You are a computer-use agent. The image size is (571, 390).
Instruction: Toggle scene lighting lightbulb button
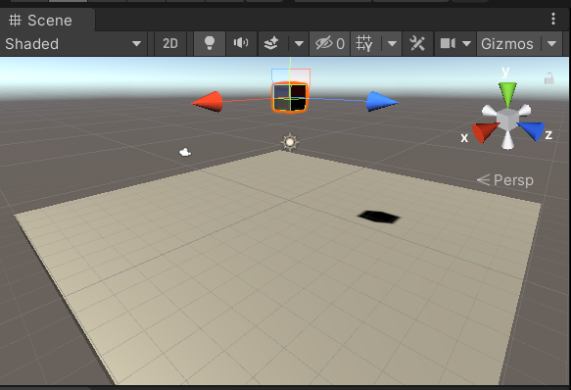tap(210, 44)
